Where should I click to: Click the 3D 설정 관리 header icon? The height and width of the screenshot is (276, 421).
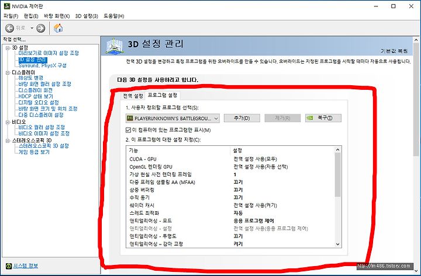115,46
